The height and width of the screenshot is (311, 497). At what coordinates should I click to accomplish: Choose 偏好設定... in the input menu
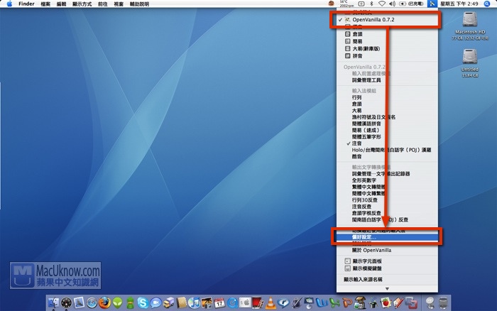pos(387,237)
